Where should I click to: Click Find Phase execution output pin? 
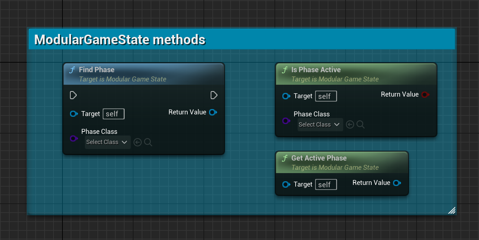click(214, 95)
